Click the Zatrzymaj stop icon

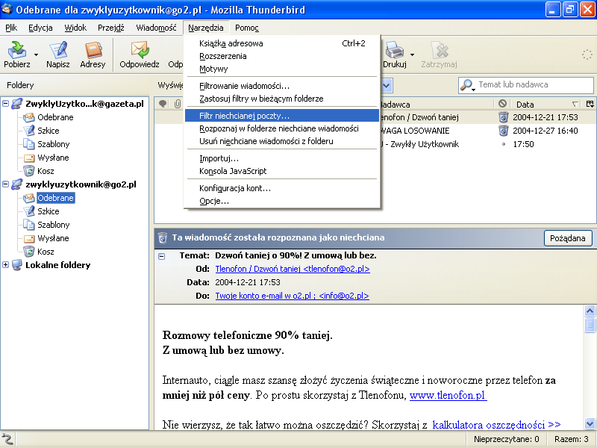(440, 49)
